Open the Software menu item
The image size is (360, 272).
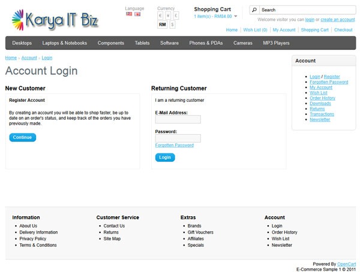click(x=169, y=43)
